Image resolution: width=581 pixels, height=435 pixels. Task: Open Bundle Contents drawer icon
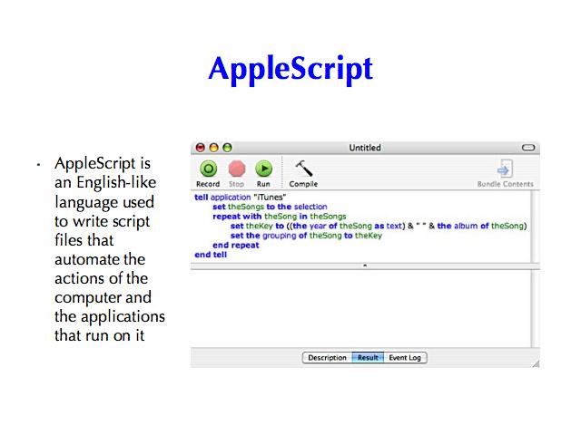505,169
